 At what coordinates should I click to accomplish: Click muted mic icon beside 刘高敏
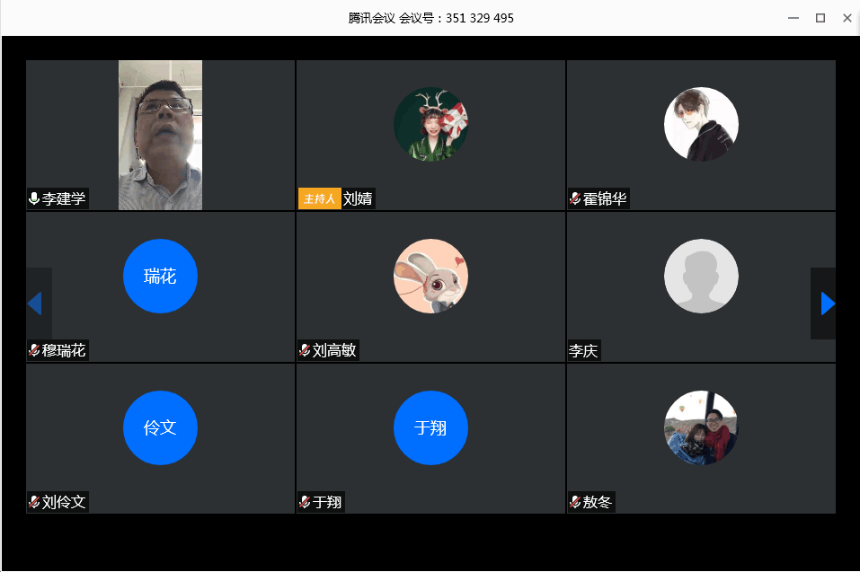tap(305, 350)
